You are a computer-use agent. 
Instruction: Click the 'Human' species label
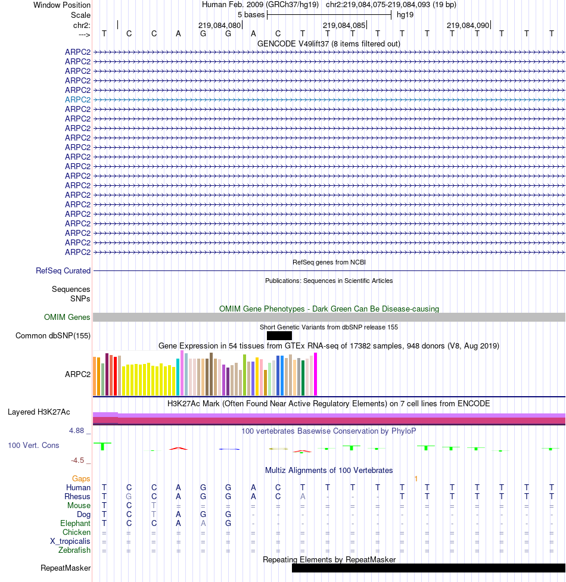(x=78, y=487)
